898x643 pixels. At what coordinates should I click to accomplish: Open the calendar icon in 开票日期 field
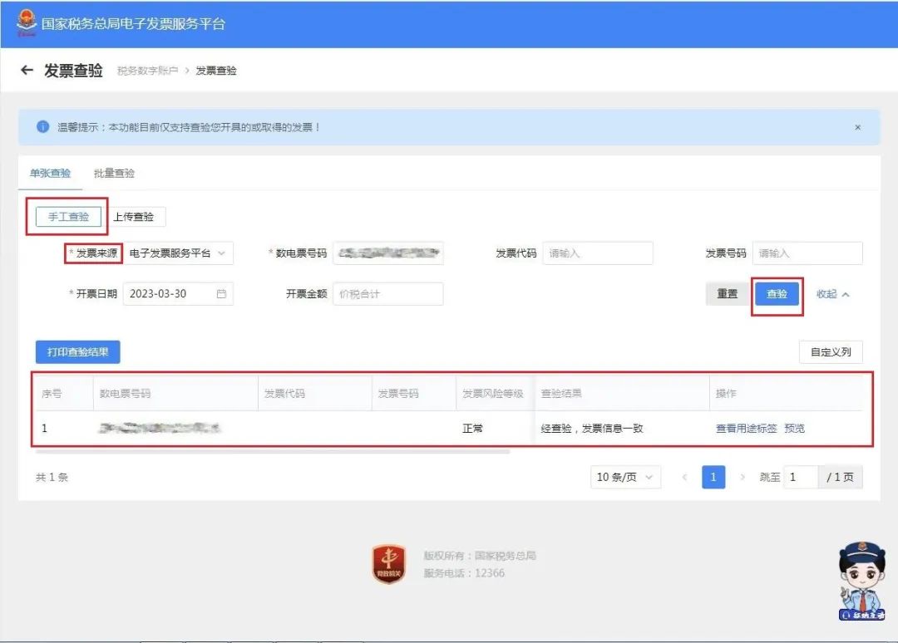221,293
